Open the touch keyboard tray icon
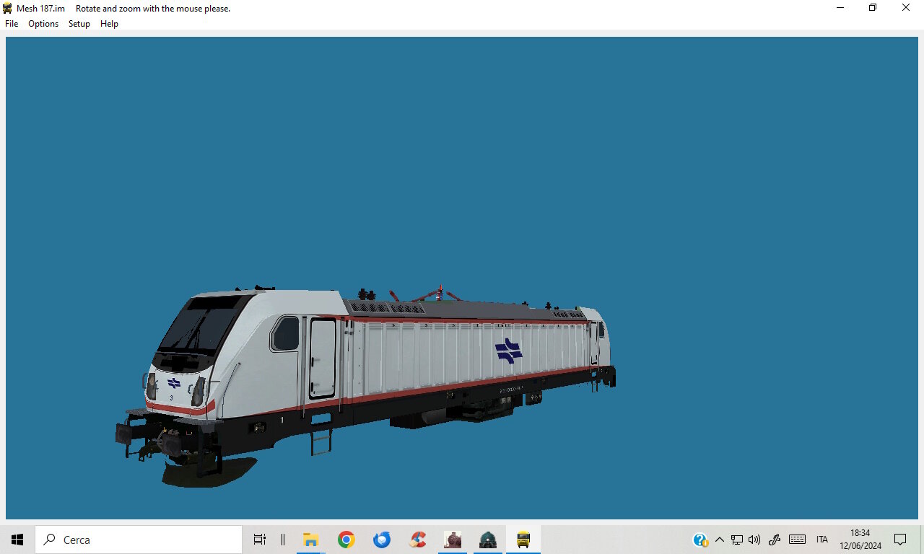The image size is (924, 554). point(798,540)
